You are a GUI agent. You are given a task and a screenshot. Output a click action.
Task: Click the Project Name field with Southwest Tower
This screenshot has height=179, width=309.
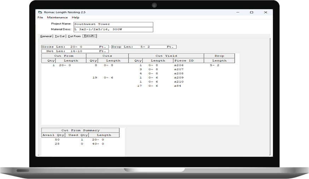(113, 24)
